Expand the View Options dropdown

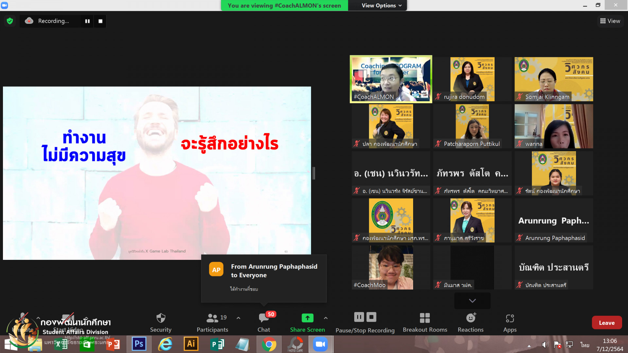point(381,6)
